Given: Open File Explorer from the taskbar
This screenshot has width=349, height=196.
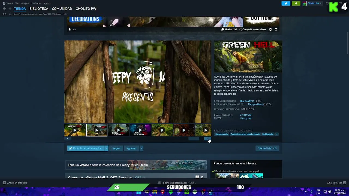Looking at the screenshot, I should coord(155,192).
